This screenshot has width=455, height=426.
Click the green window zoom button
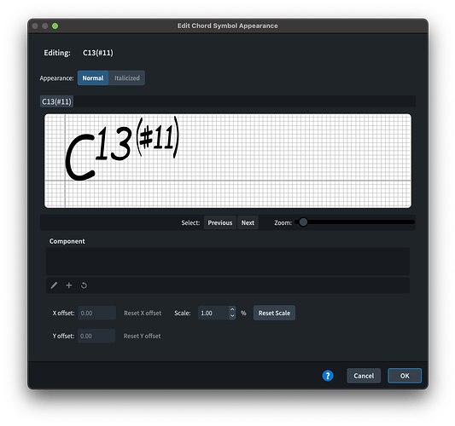[x=55, y=26]
